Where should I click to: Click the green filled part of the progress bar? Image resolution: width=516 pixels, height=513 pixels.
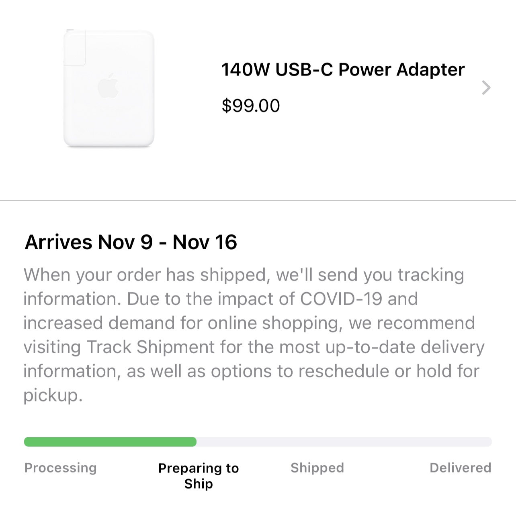[110, 442]
